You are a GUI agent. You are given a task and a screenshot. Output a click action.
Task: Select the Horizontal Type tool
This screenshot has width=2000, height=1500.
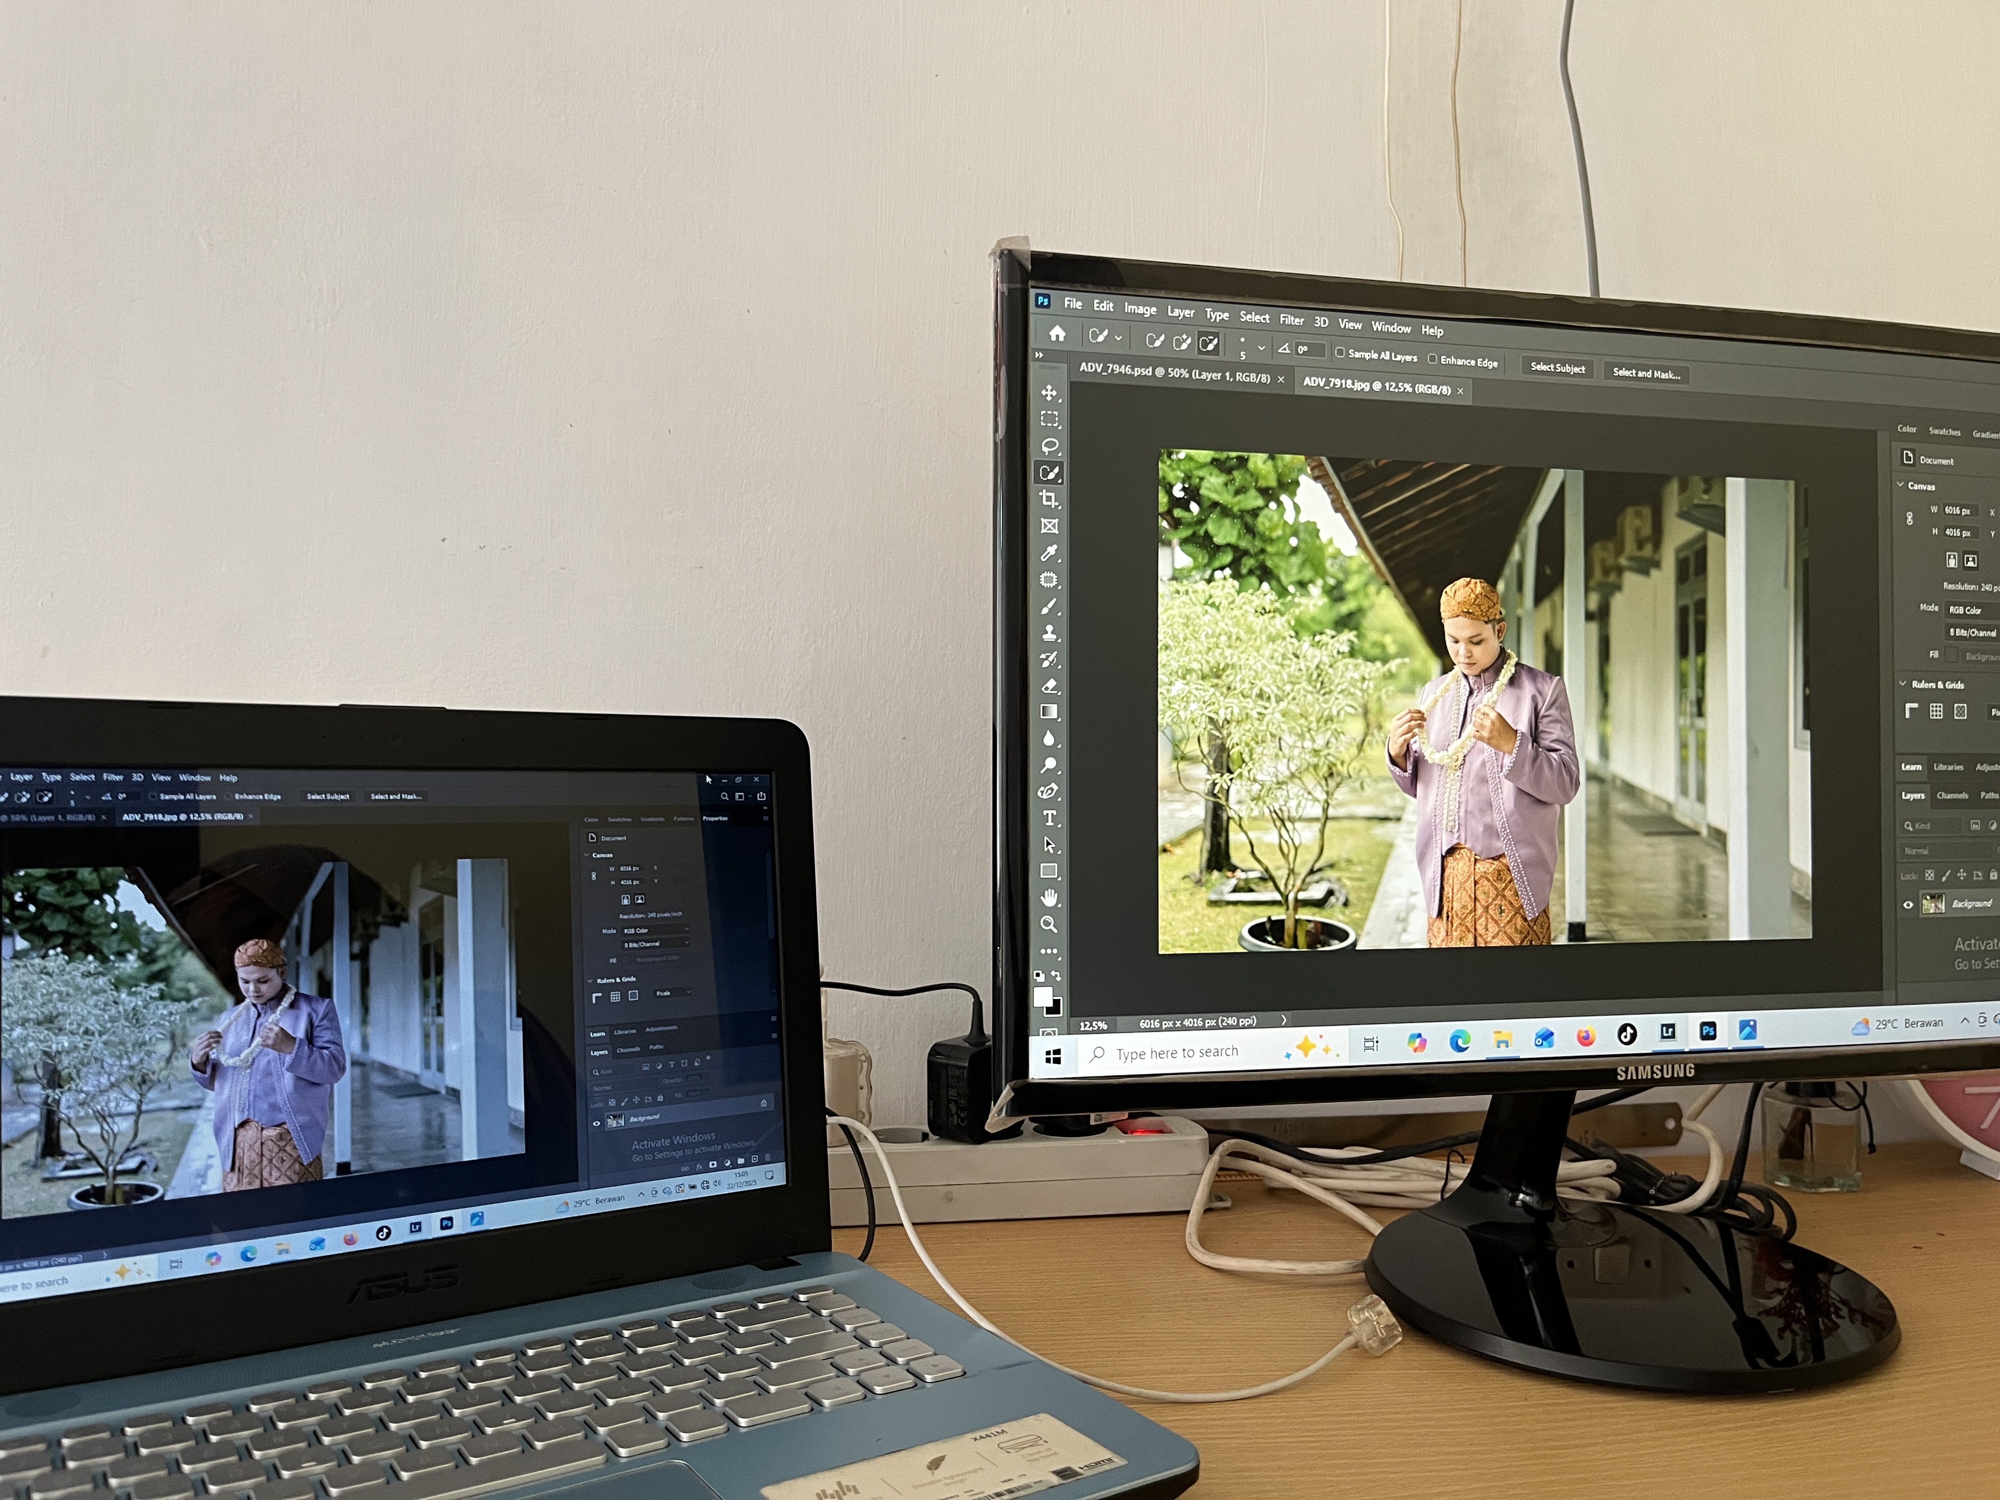tap(1050, 818)
